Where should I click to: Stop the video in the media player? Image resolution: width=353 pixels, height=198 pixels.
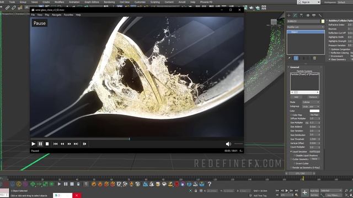tap(47, 144)
